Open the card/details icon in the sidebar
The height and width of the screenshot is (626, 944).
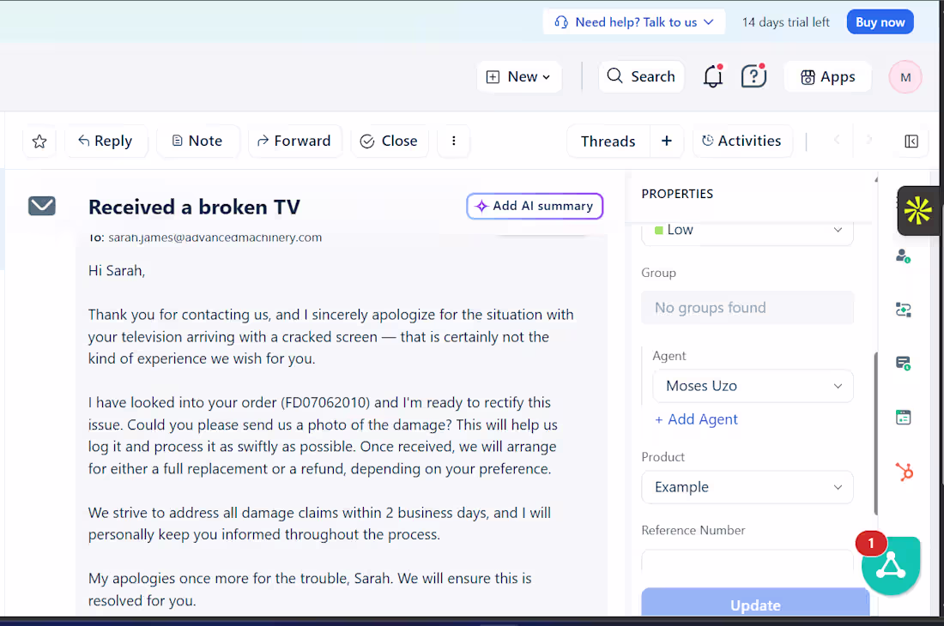pos(903,417)
